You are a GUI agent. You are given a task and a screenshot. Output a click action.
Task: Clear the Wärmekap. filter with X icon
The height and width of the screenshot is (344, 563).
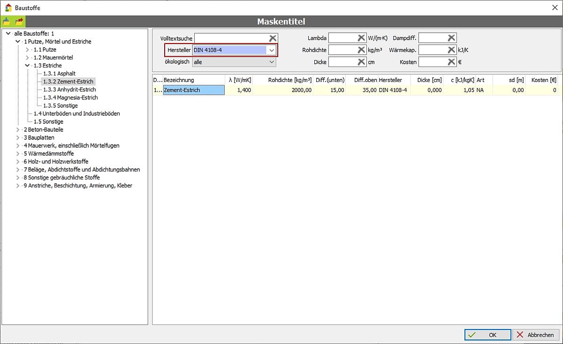tap(451, 50)
